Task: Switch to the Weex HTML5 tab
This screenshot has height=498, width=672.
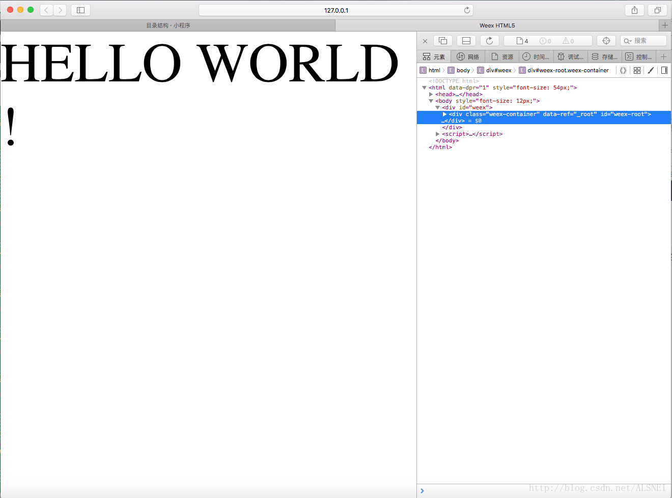Action: pos(497,25)
